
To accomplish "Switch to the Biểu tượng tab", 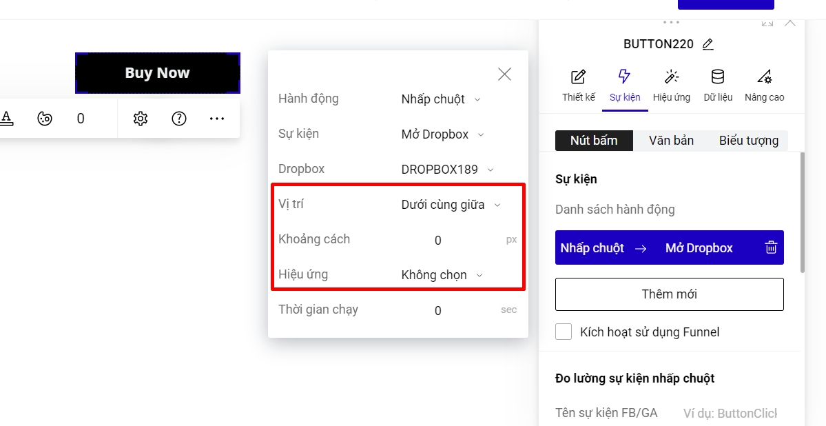I will point(748,141).
